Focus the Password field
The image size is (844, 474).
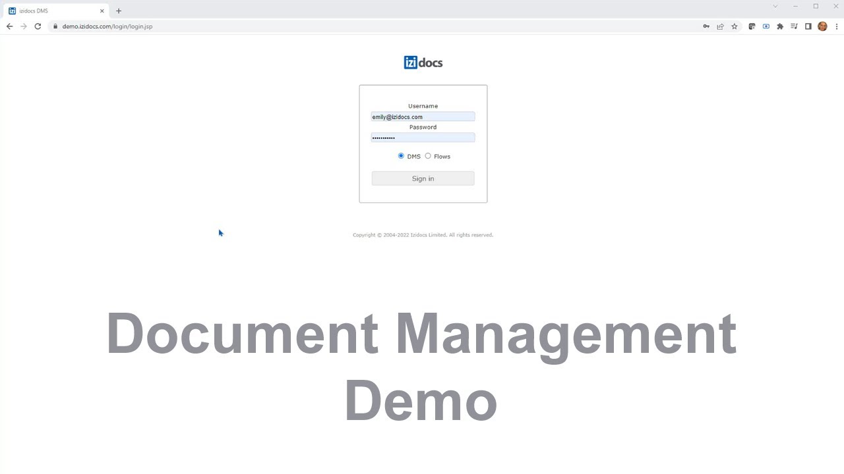[423, 138]
